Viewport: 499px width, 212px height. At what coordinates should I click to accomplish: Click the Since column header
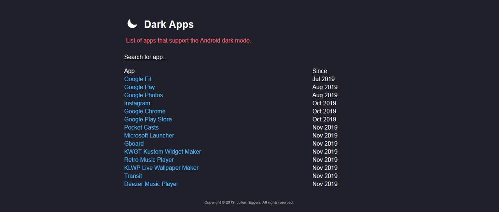pos(320,71)
